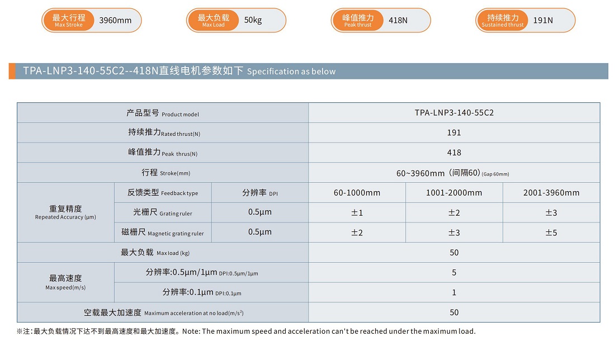Screen dimensions: 615x346
Task: Click the orange Max Load badge
Action: tap(213, 21)
